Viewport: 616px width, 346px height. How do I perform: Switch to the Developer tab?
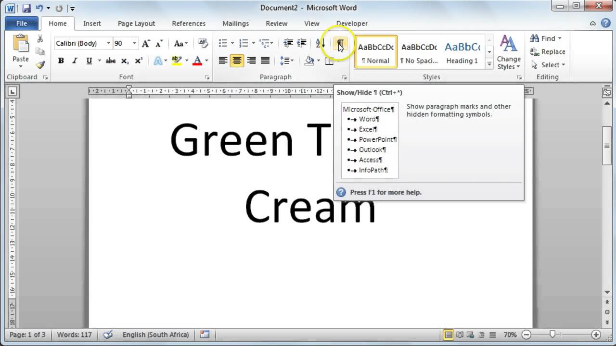click(352, 24)
